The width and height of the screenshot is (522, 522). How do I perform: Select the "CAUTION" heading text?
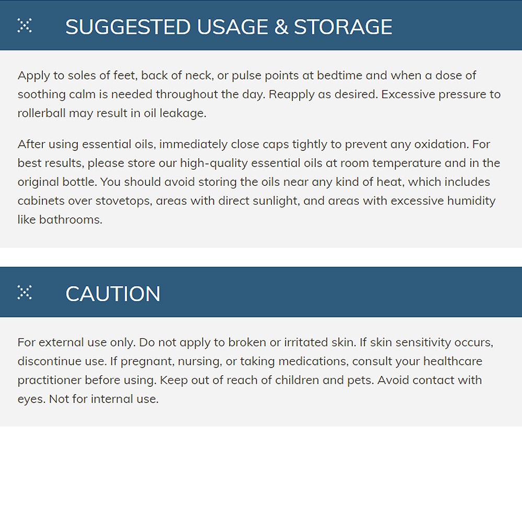[113, 294]
